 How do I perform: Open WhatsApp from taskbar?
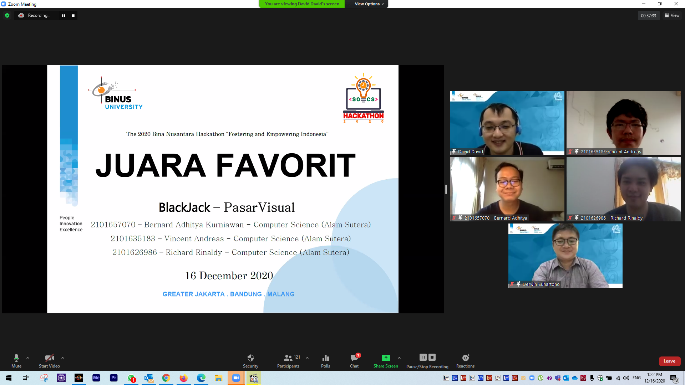131,378
